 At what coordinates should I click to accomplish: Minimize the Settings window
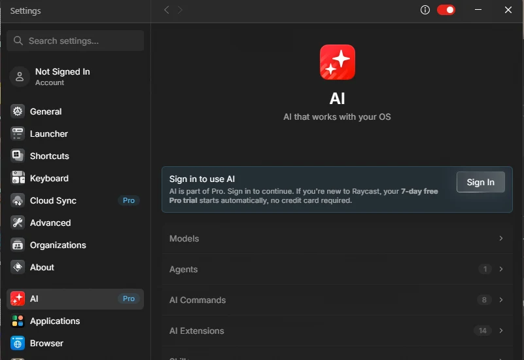(478, 10)
